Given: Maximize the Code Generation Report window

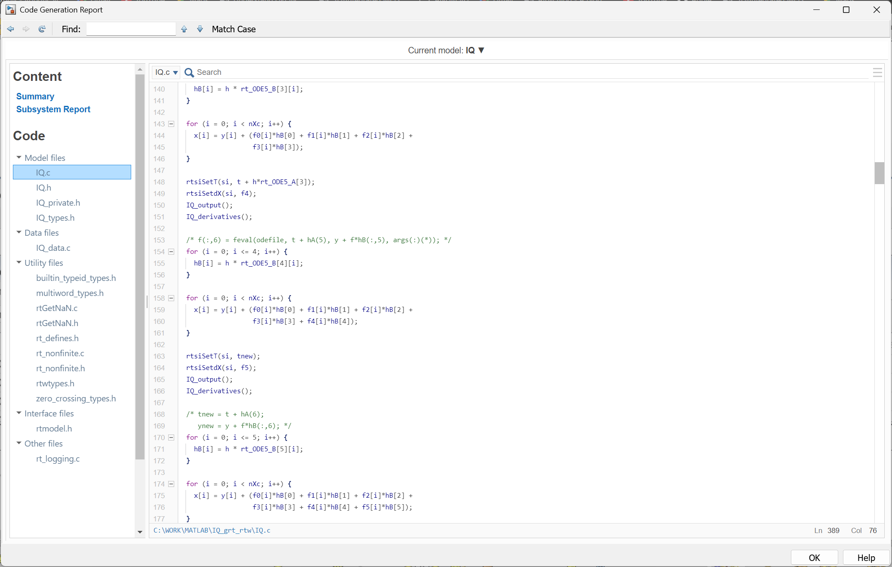Looking at the screenshot, I should click(x=846, y=9).
